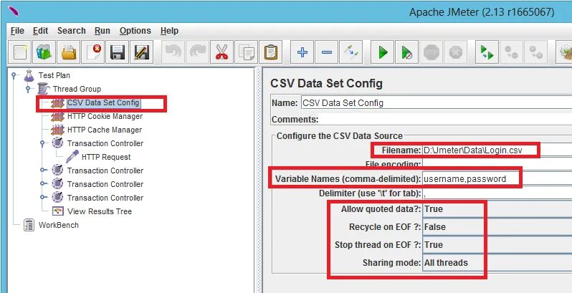The image size is (572, 293).
Task: Select HTTP Request sampler in tree
Action: [106, 157]
